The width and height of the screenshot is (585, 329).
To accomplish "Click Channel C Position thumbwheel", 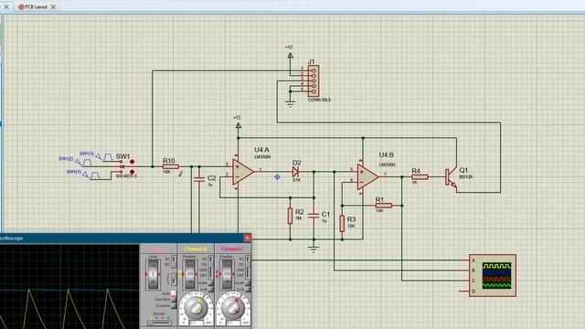I will pyautogui.click(x=227, y=274).
